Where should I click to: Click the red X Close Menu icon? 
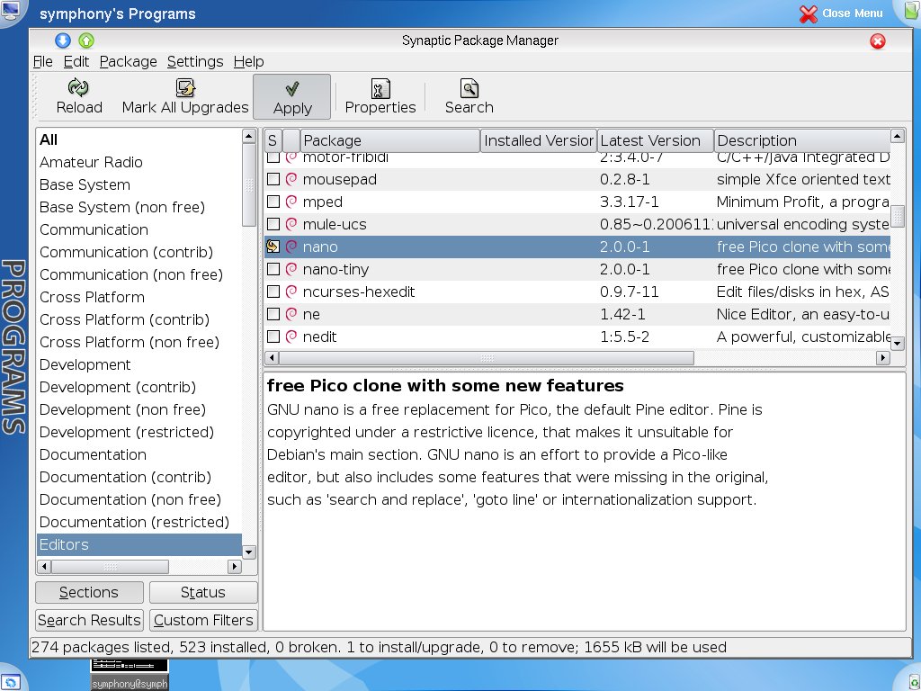[809, 14]
